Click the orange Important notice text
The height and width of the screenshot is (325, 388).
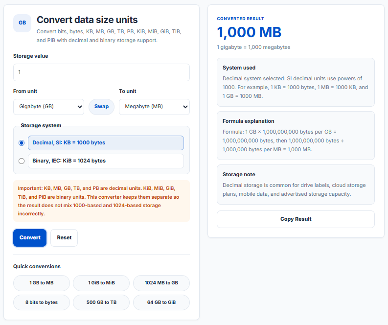[101, 201]
